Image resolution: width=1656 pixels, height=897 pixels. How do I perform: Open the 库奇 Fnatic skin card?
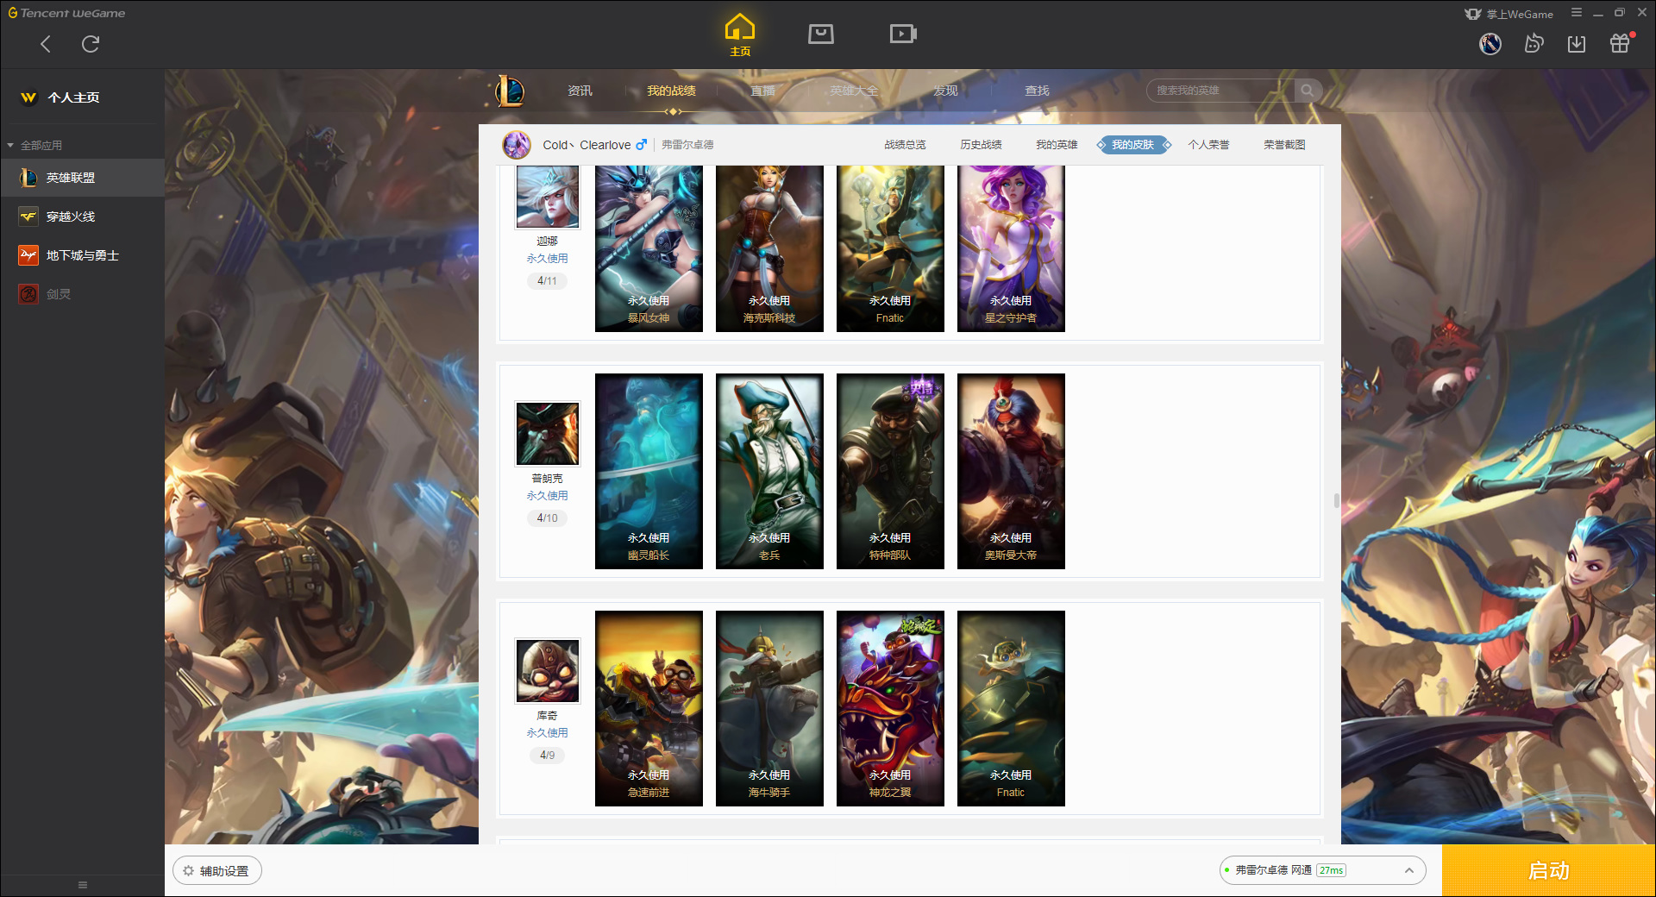(x=1011, y=708)
